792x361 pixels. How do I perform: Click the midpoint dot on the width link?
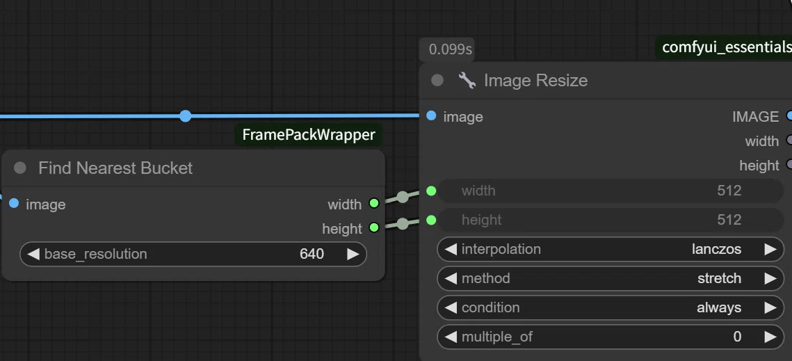[402, 197]
